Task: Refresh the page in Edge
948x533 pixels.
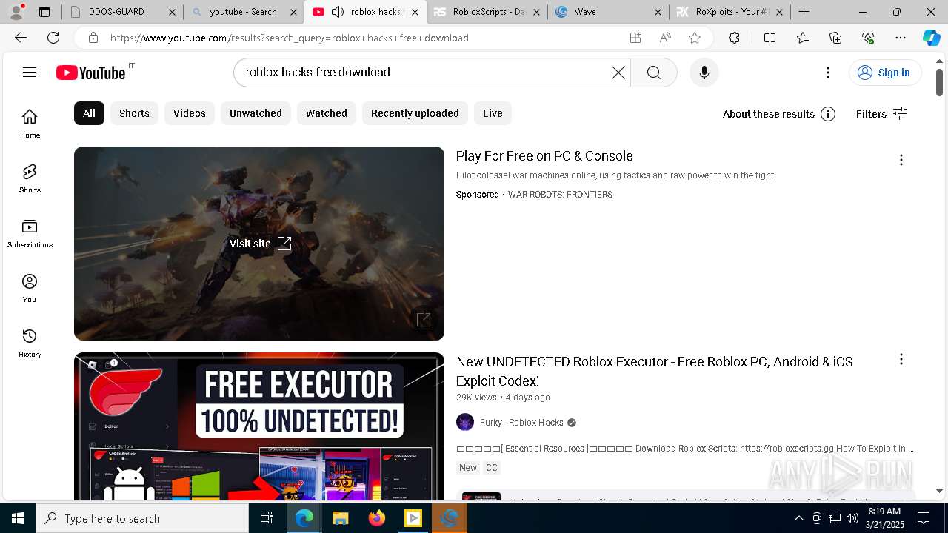Action: click(53, 38)
